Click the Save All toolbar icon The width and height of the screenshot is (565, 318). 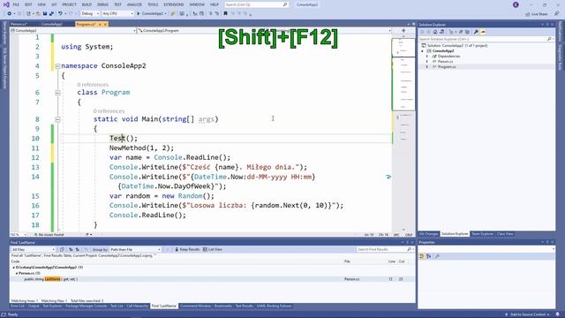(51, 14)
